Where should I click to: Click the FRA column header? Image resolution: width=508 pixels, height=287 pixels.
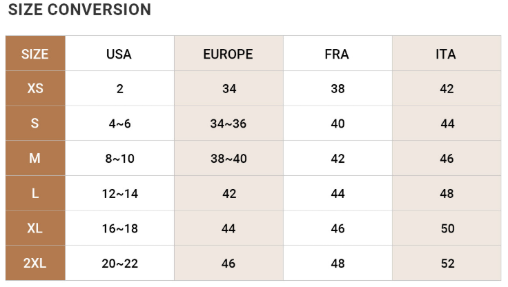pos(338,53)
